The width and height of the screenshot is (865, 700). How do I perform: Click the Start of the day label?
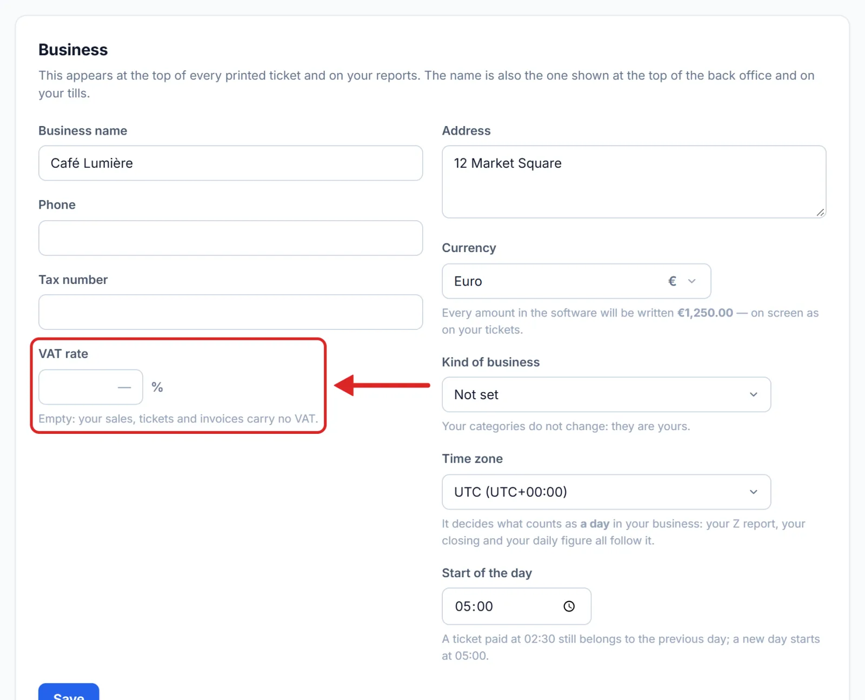point(487,573)
